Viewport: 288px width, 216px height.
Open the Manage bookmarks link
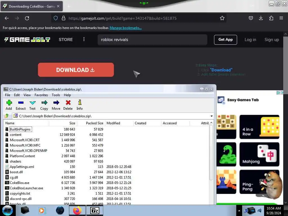[126, 28]
